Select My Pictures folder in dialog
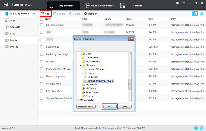 point(90,84)
